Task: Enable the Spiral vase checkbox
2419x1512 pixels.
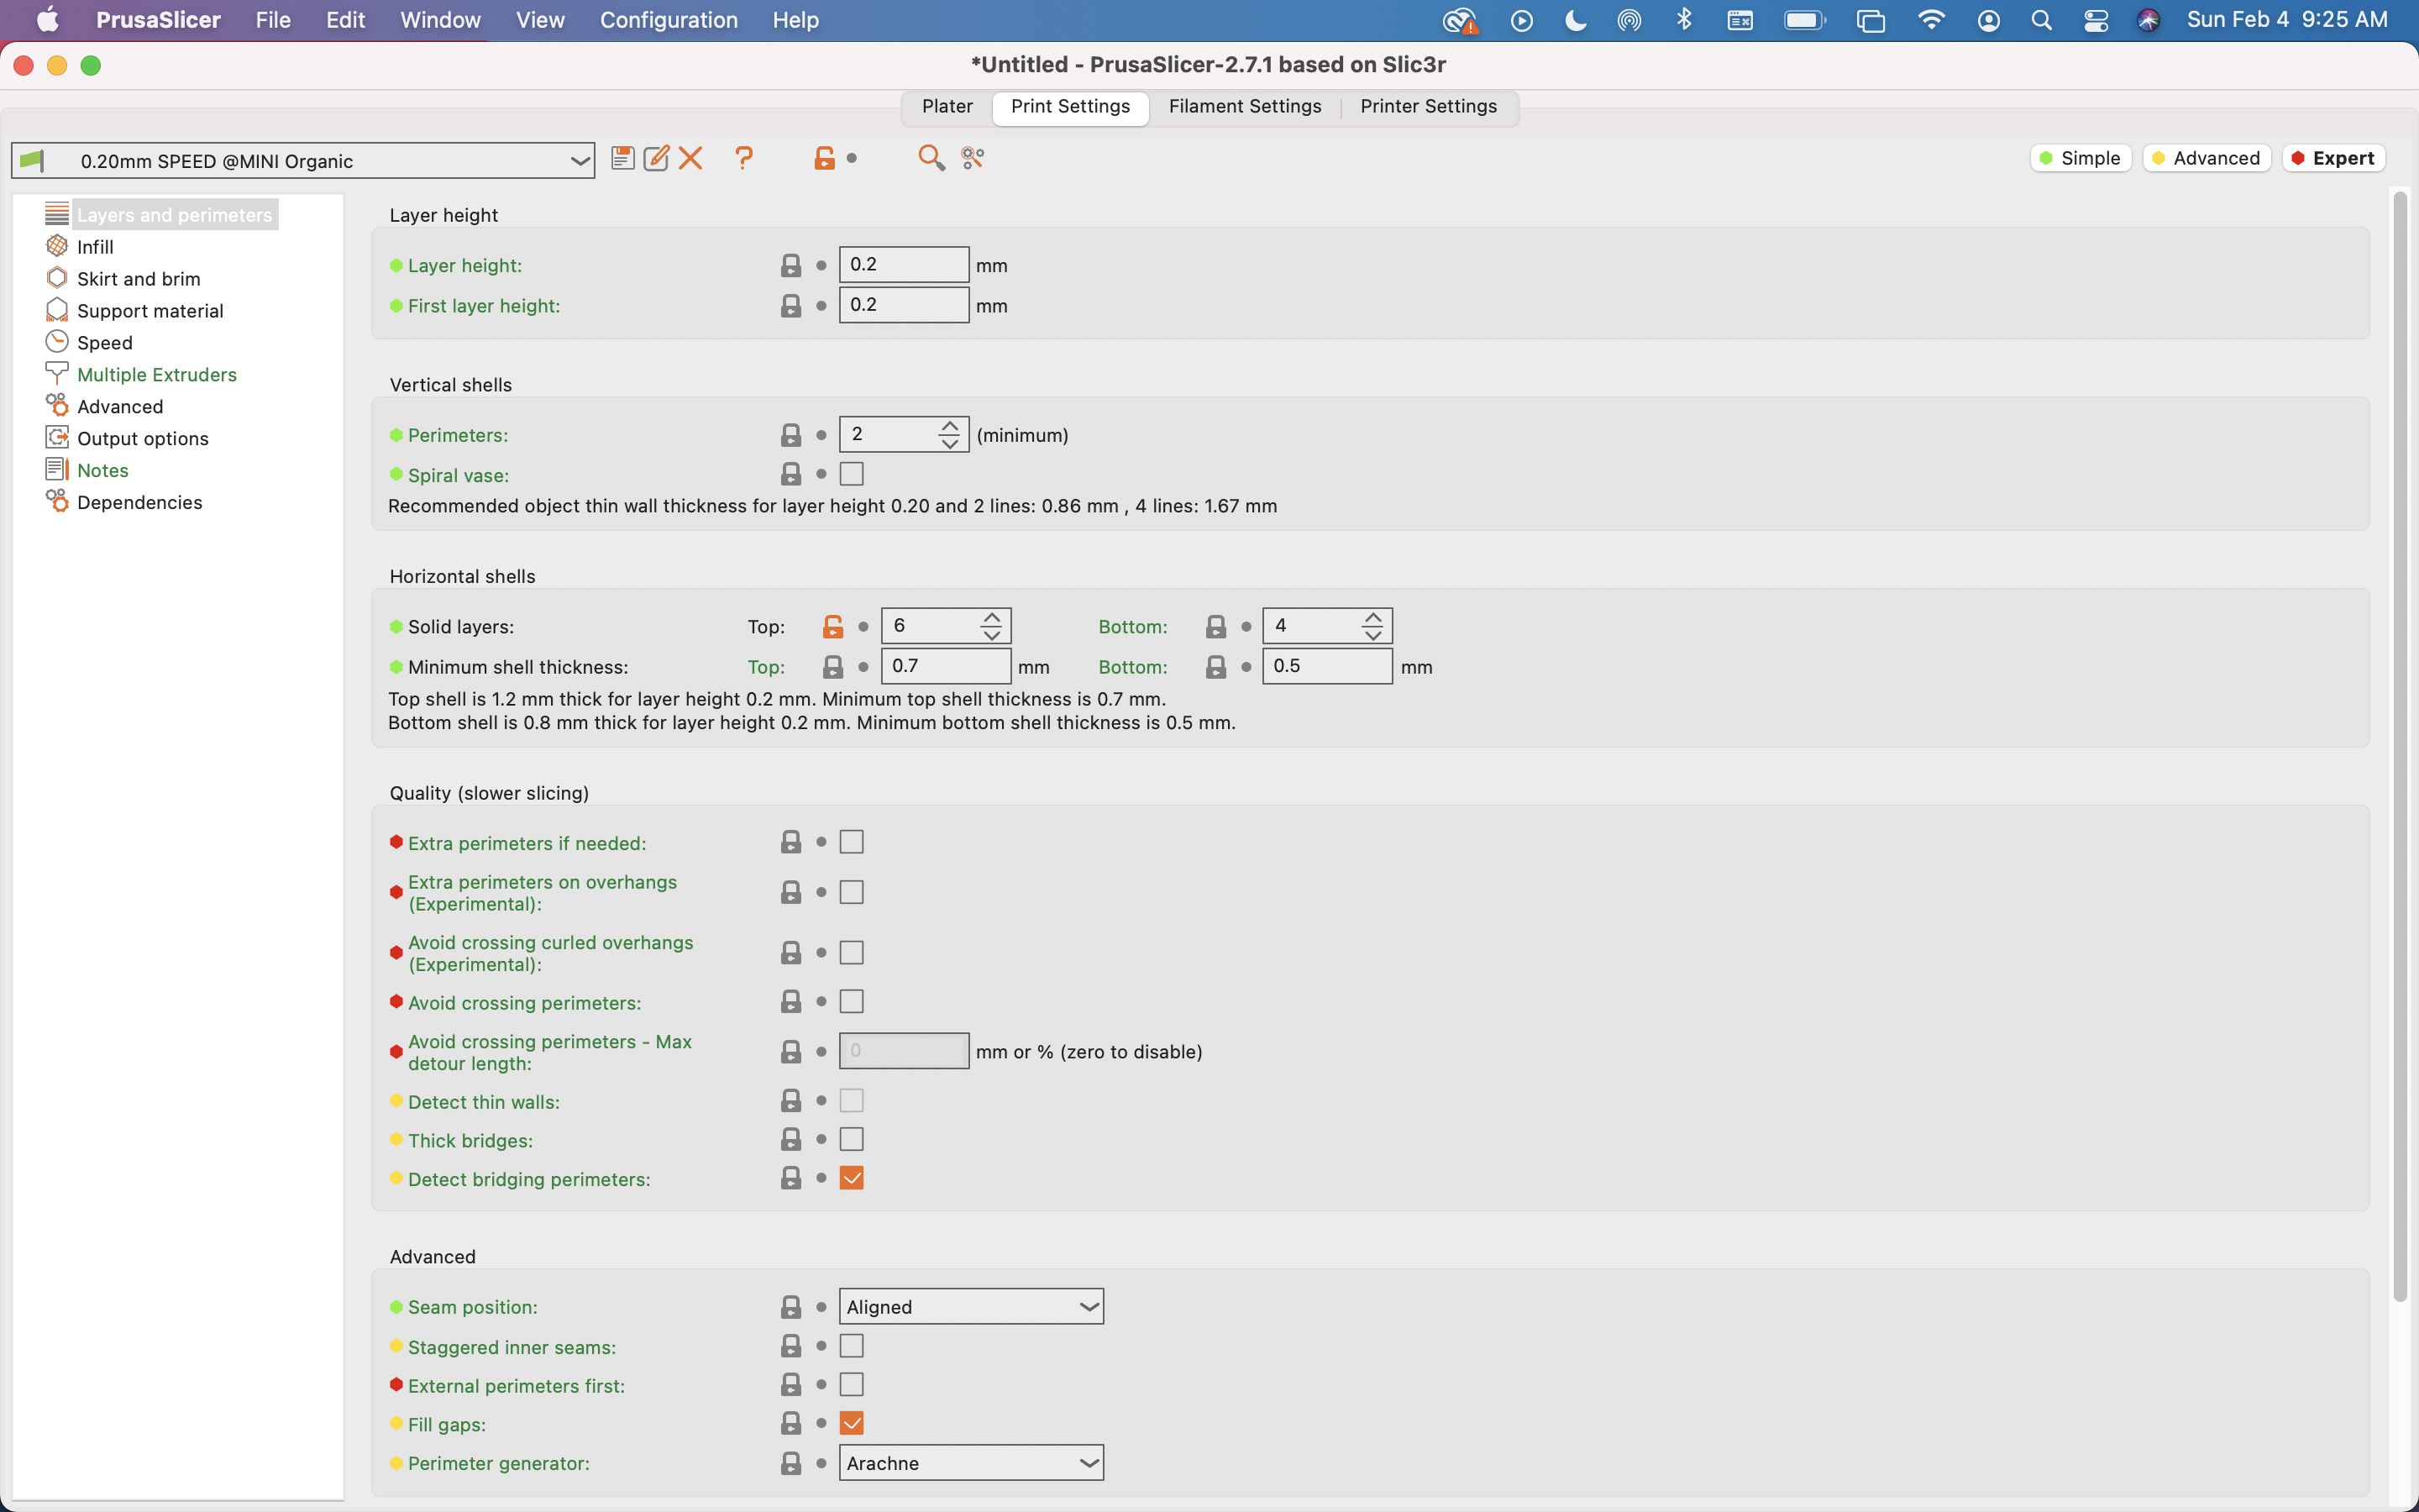Action: pos(852,474)
